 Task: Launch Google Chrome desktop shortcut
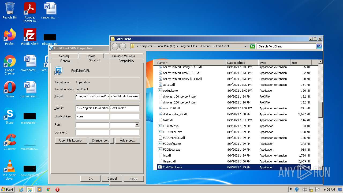pos(10,65)
